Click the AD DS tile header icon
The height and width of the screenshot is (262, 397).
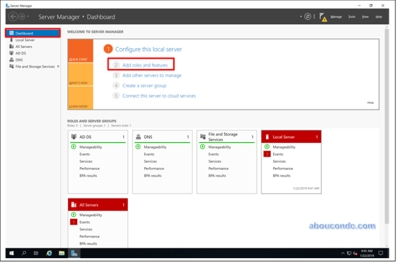tap(74, 137)
